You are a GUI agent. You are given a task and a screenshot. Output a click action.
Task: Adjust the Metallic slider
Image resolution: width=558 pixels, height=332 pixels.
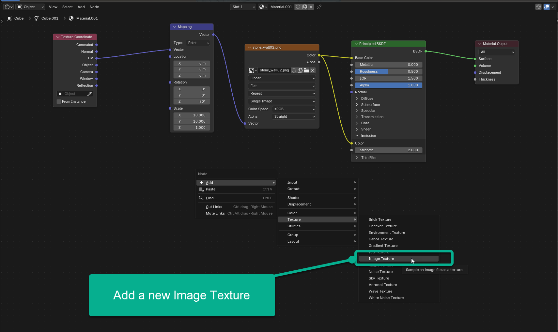click(388, 65)
